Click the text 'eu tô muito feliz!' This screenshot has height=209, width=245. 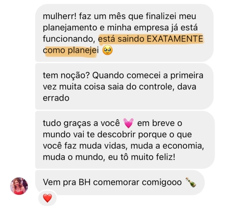click(142, 157)
